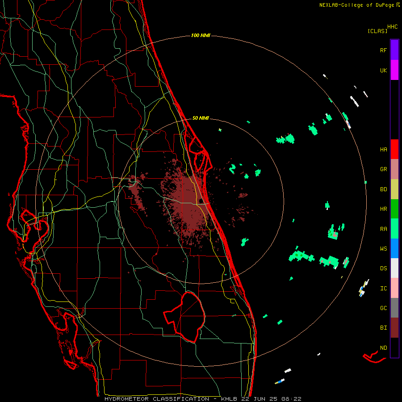This screenshot has width=402, height=402.
Task: Select the 'IC' legend label
Action: click(383, 289)
